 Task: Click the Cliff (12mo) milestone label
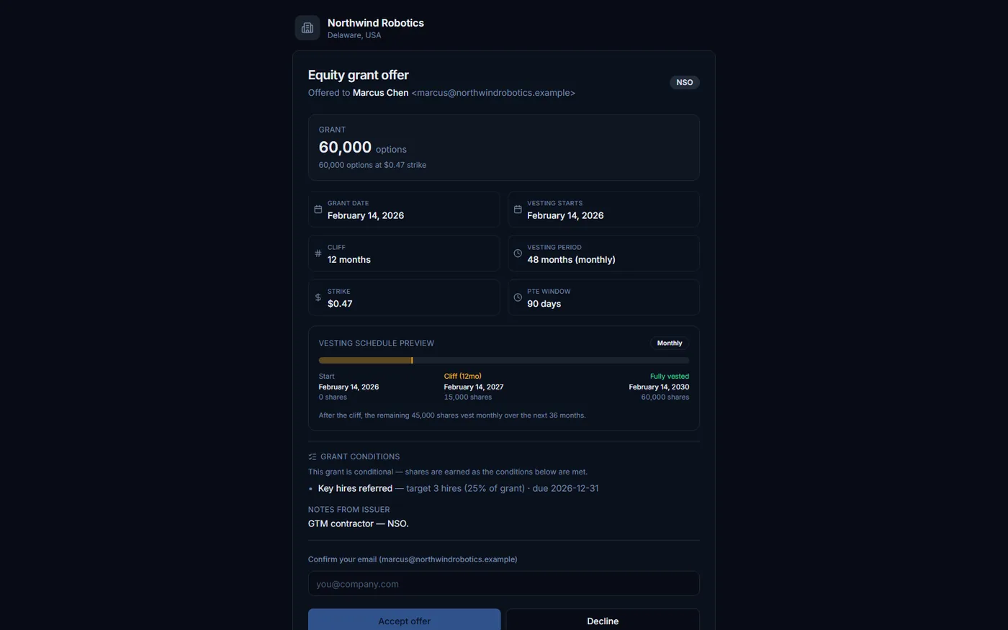(x=463, y=377)
